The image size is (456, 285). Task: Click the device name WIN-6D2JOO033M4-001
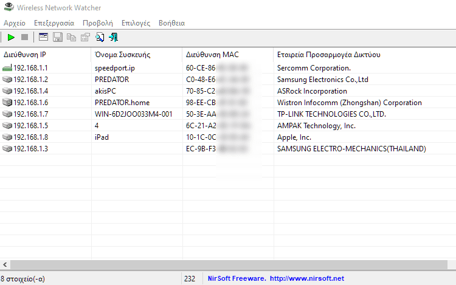point(134,114)
